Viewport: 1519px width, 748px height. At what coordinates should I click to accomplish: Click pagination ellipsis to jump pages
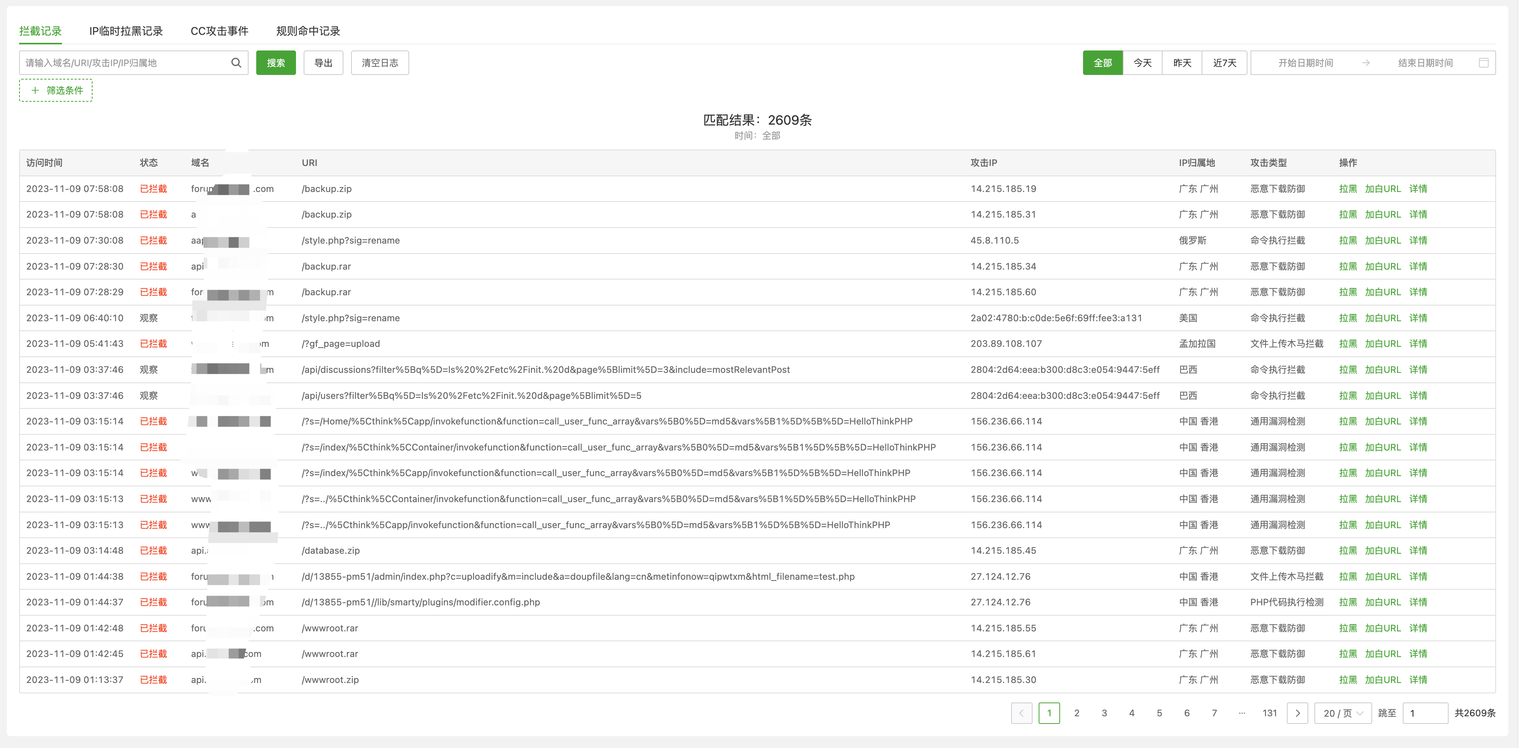coord(1242,713)
